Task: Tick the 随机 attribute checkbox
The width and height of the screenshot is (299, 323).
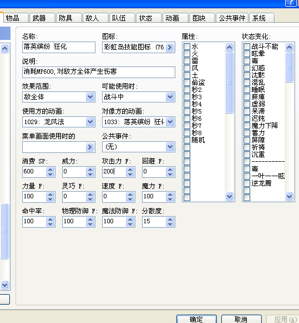Action: [187, 140]
